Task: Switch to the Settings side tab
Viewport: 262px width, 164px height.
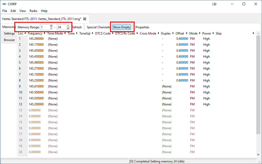Action: pos(9,33)
